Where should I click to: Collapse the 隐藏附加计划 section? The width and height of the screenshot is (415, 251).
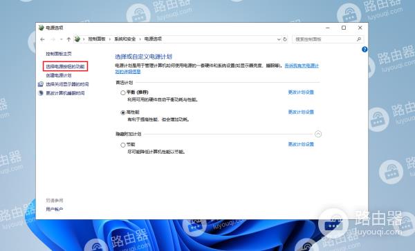tap(318, 134)
